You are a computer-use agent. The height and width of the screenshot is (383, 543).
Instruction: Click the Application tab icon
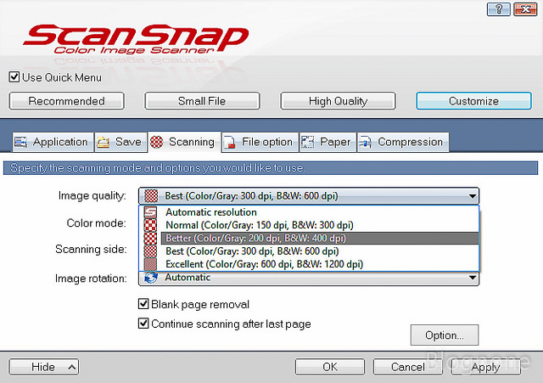[20, 142]
